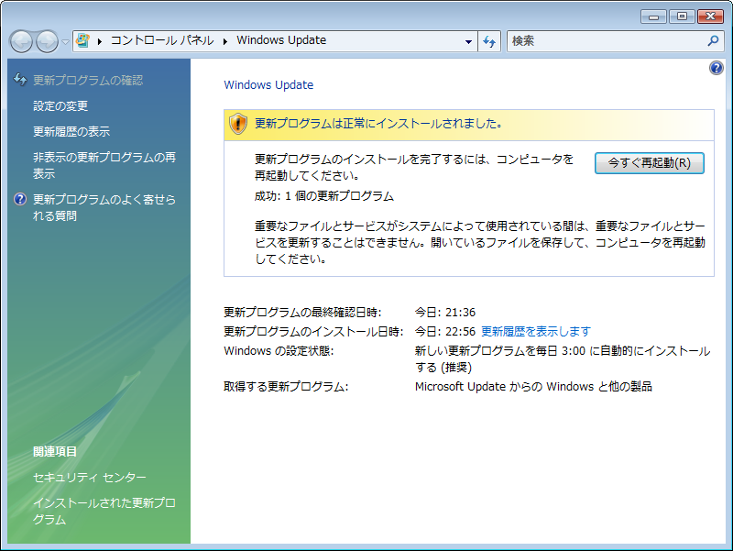
Task: Maximize the Windows Update window
Action: coord(682,17)
